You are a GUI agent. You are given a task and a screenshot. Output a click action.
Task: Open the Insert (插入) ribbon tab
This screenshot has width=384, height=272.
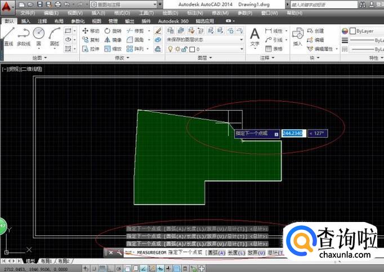pos(26,21)
